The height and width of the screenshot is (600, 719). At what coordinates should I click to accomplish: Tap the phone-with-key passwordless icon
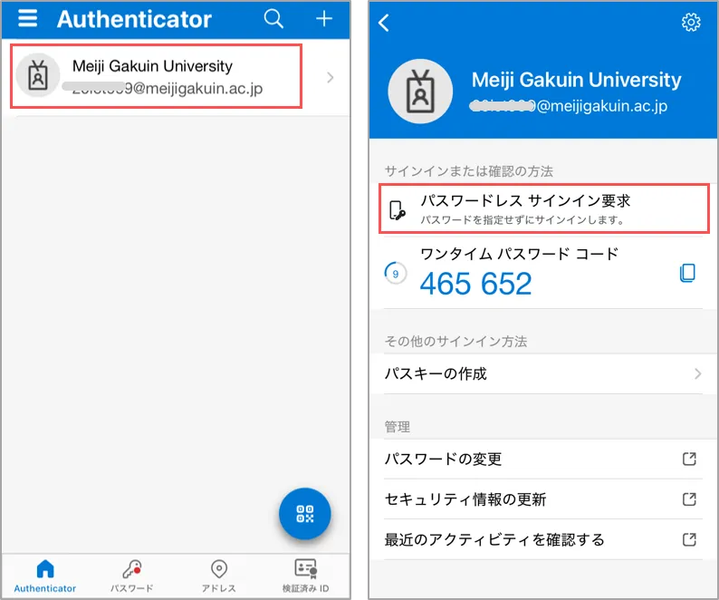click(398, 210)
